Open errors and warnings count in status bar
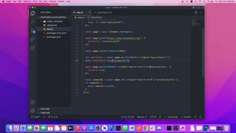 tap(53, 117)
